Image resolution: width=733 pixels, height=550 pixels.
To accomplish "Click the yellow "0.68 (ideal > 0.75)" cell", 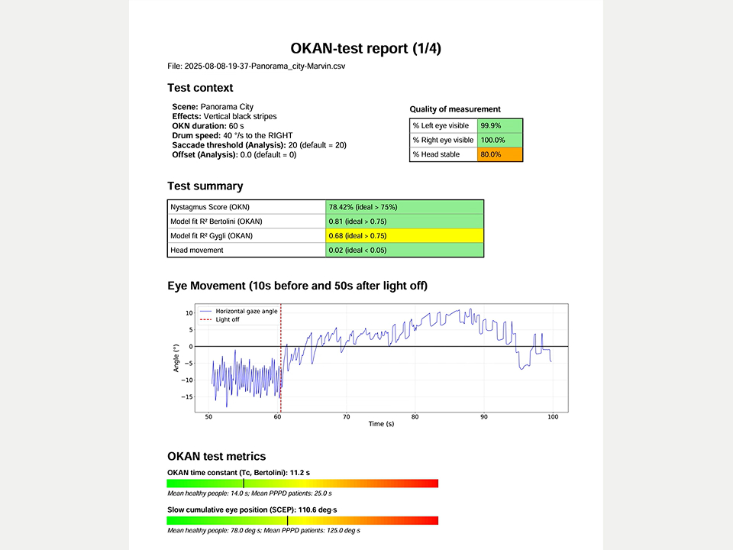I will pyautogui.click(x=405, y=236).
